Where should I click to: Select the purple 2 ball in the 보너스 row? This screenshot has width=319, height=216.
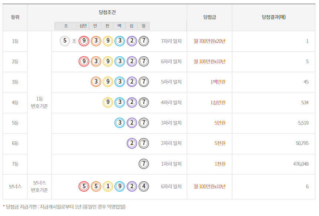point(132,186)
